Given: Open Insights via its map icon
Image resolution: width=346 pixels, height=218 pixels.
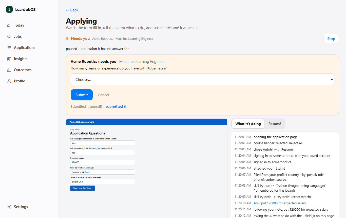Looking at the screenshot, I should click(x=9, y=59).
